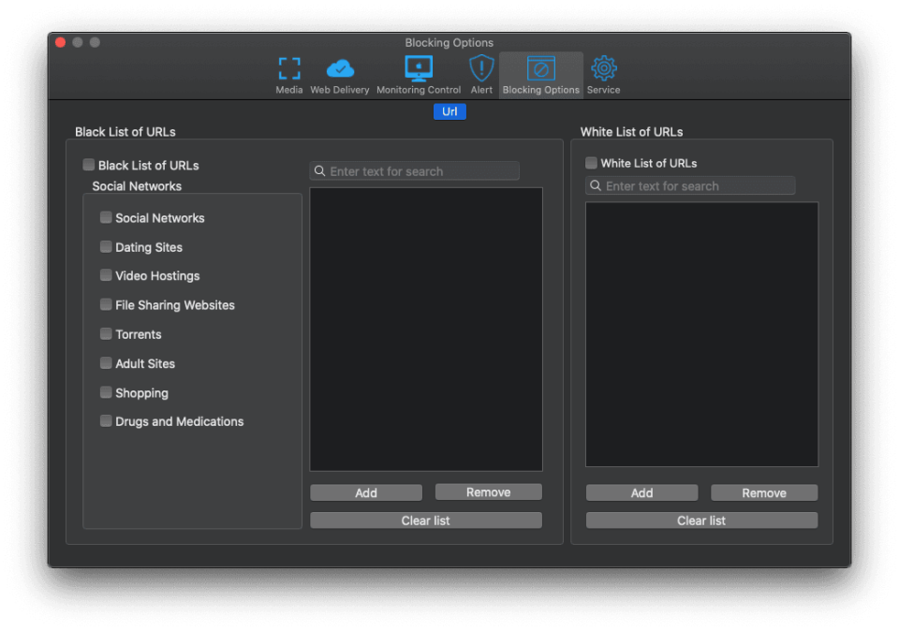Screen dimensions: 899x631
Task: Click inside the white list URL box
Action: pyautogui.click(x=701, y=334)
